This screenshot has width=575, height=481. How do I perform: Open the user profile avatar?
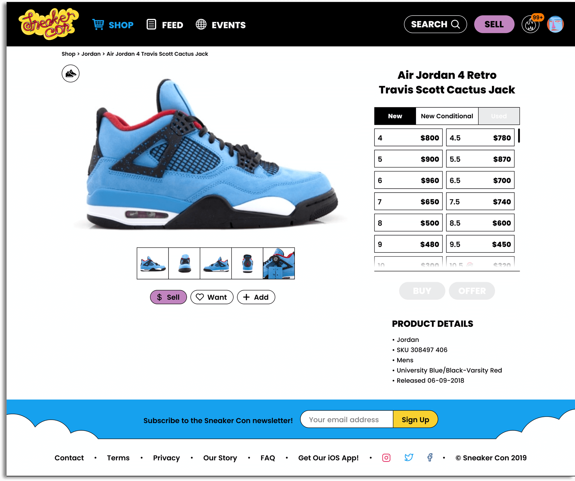pyautogui.click(x=555, y=24)
